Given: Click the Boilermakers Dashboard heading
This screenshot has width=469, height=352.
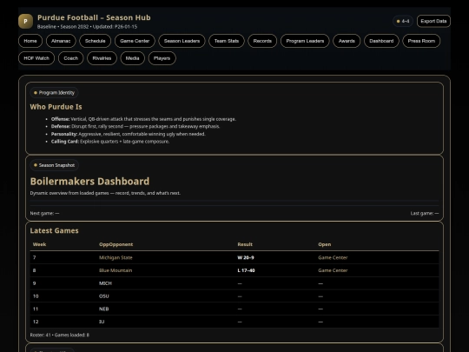Looking at the screenshot, I should [89, 182].
